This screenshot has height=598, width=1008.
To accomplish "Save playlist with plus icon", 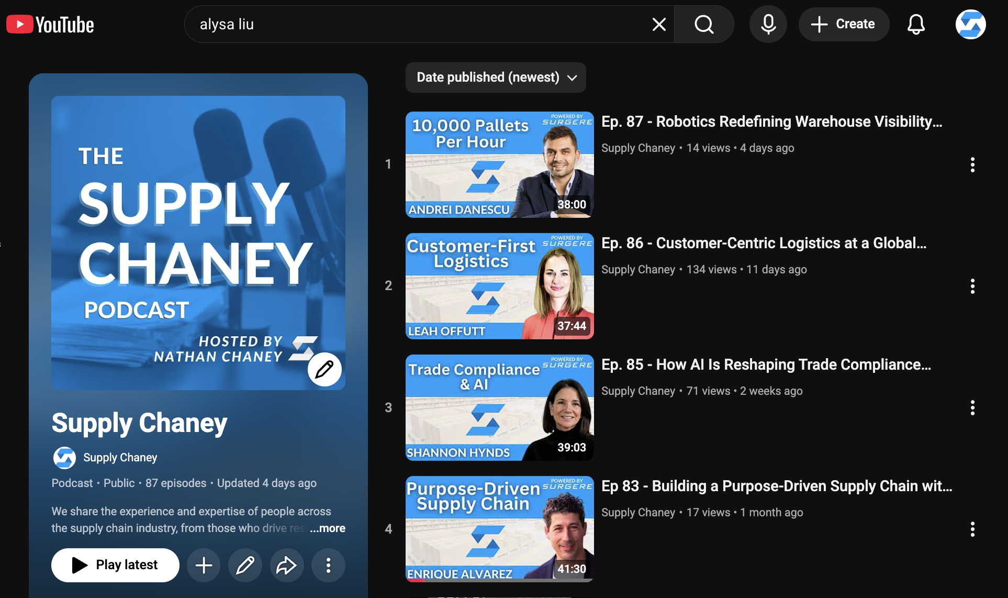I will (x=204, y=565).
